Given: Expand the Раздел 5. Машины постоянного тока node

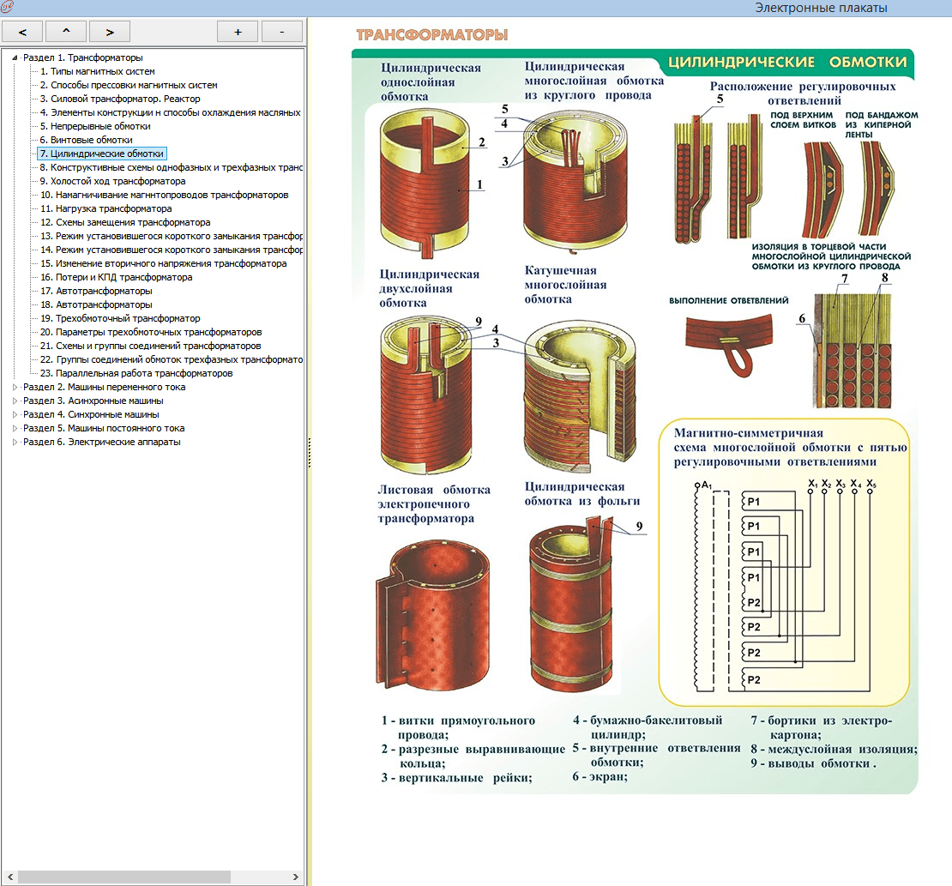Looking at the screenshot, I should (15, 428).
